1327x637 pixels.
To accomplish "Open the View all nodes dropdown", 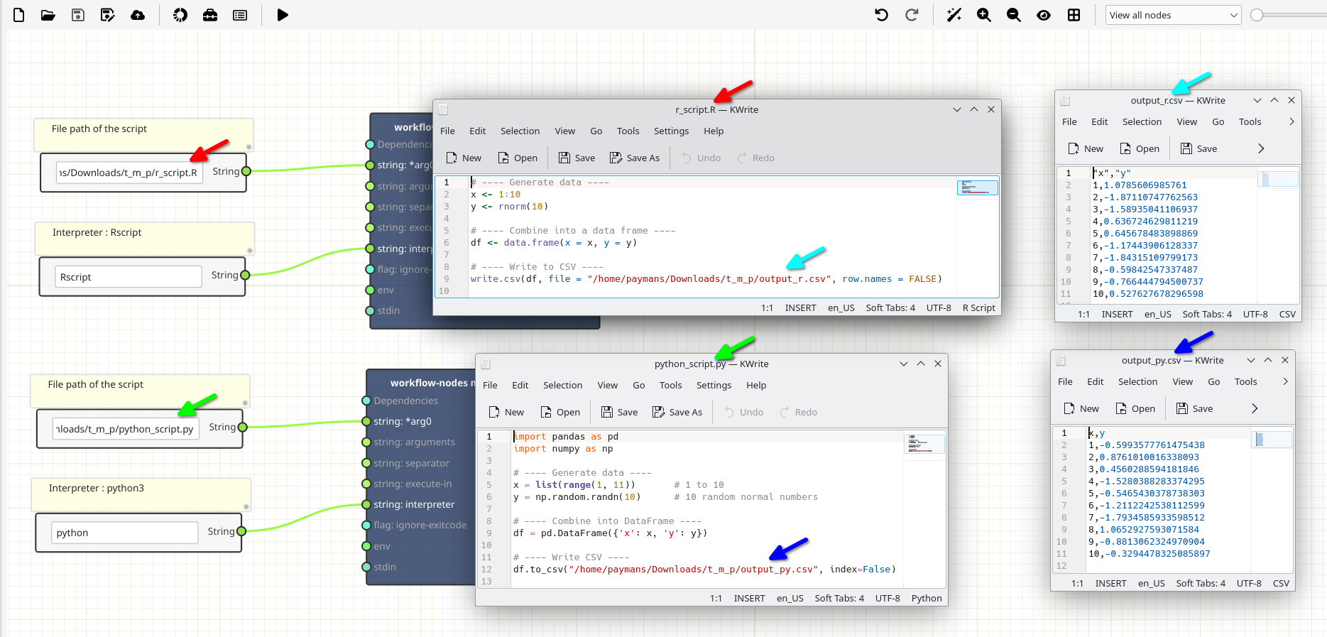I will 1173,15.
